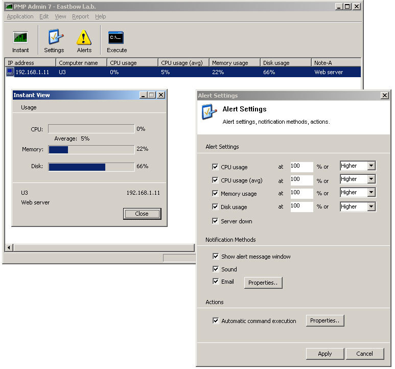Open the Alerts warning toolbar icon
This screenshot has width=395, height=369.
point(84,41)
